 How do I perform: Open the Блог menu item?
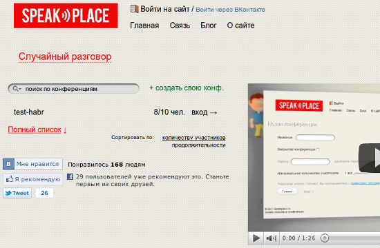(209, 25)
